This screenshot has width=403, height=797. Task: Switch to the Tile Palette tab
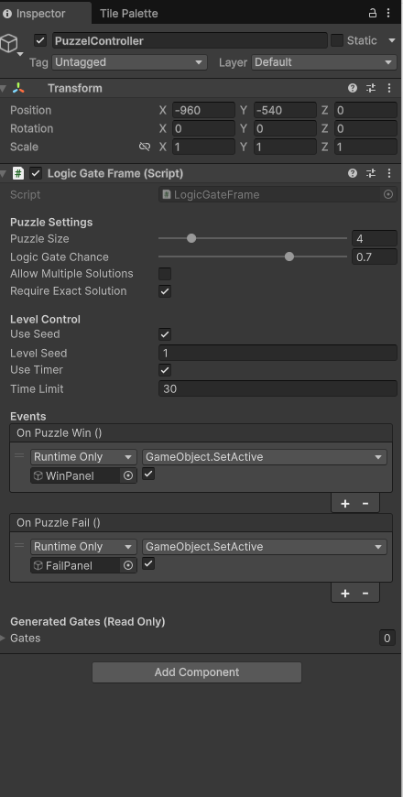pyautogui.click(x=128, y=14)
